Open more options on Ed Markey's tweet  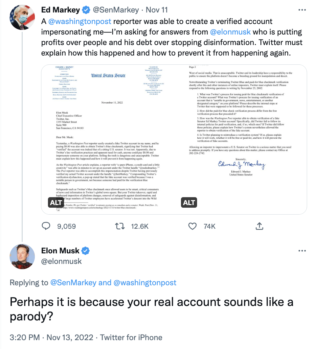[302, 10]
